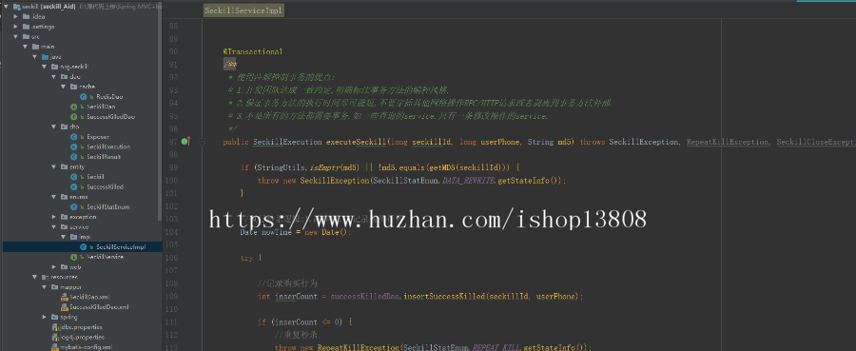
Task: Click the seckill module icon at the tree root
Action: (16, 7)
